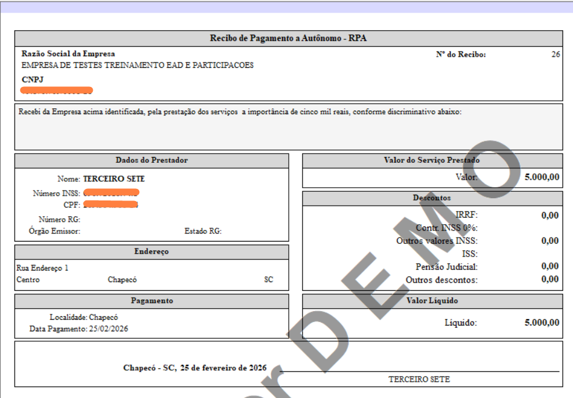The width and height of the screenshot is (573, 398).
Task: Click the 'Pensão Judicial' discount label
Action: click(x=447, y=267)
